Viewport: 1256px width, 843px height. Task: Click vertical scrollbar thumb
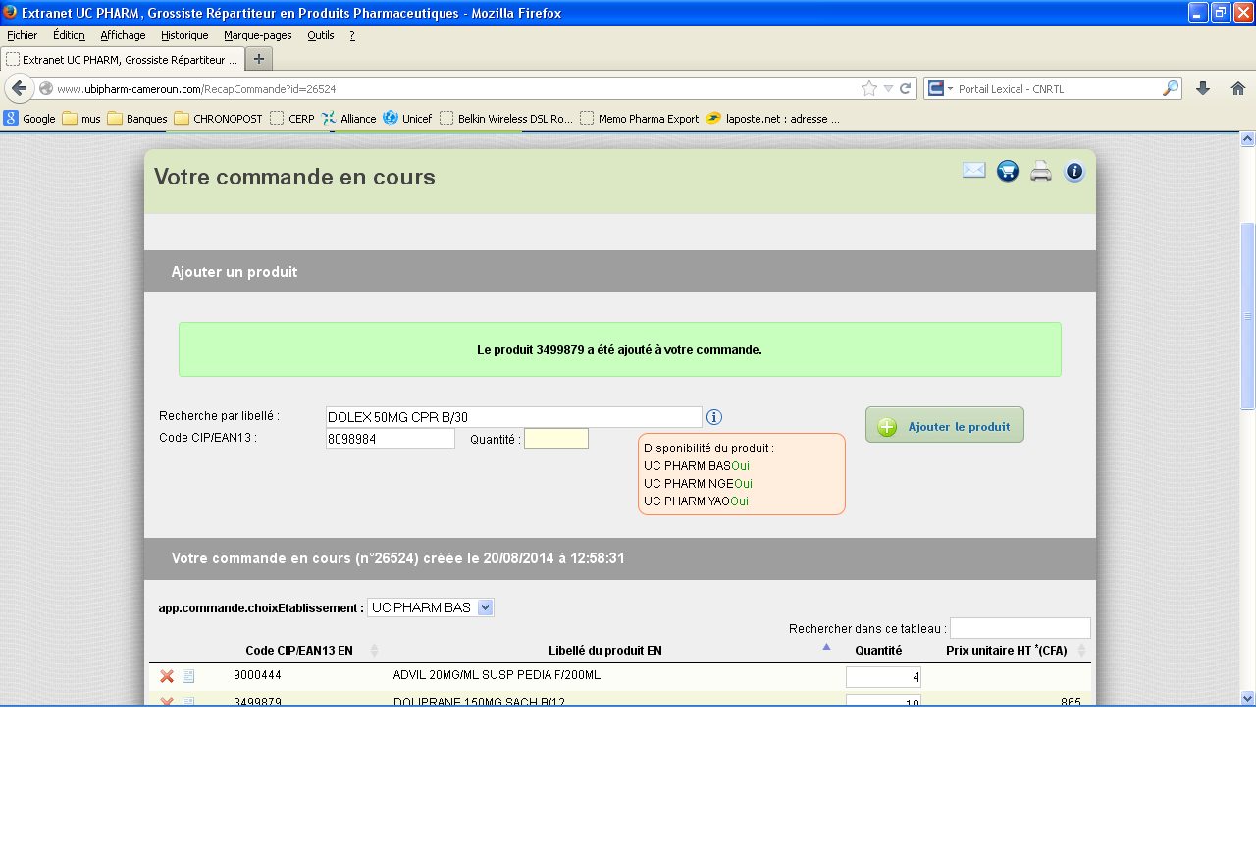click(x=1247, y=316)
